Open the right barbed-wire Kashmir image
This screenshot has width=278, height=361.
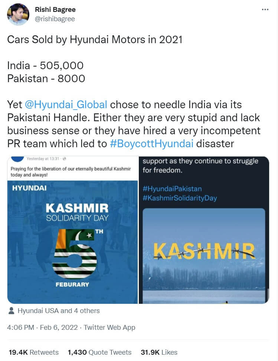(x=204, y=230)
